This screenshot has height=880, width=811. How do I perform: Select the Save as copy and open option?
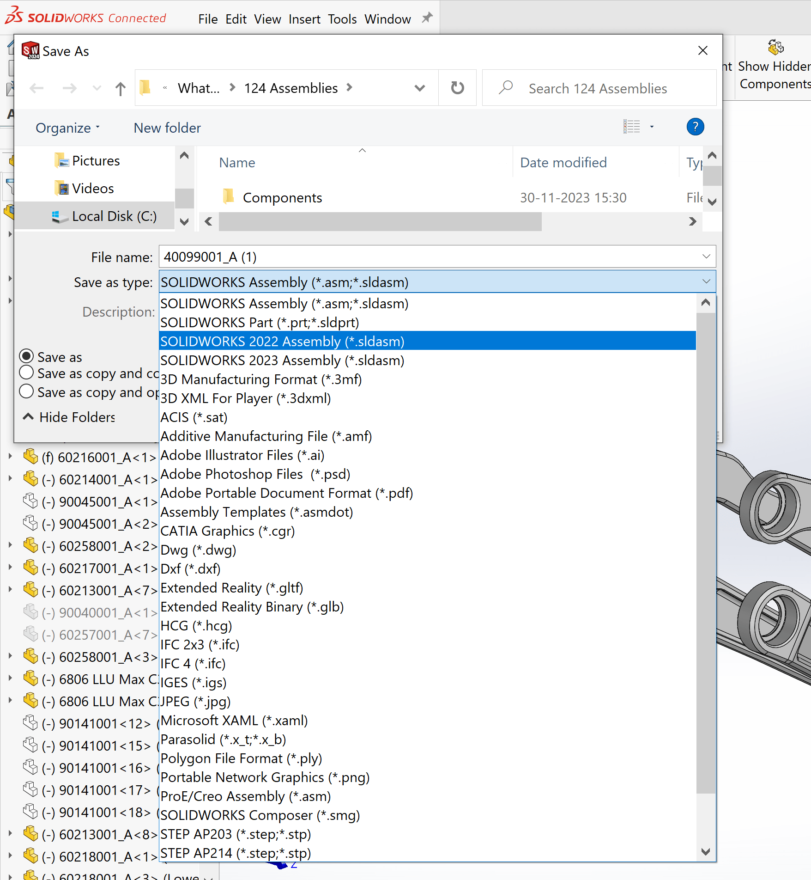[27, 391]
